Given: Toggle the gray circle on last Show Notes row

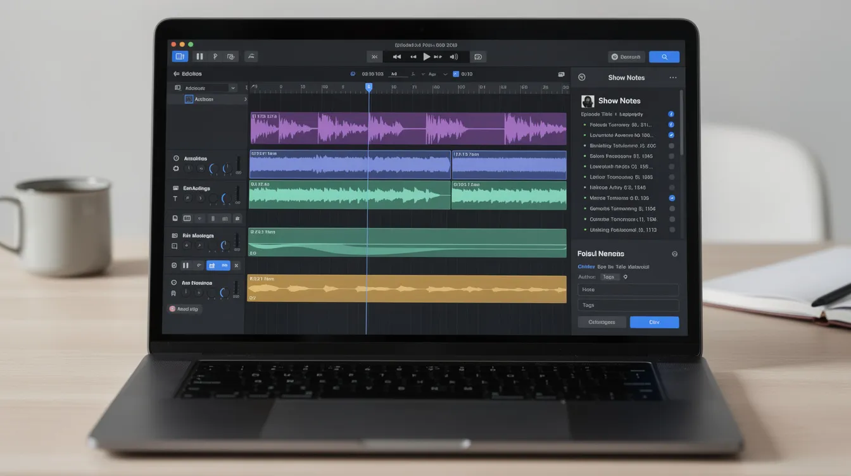Looking at the screenshot, I should coord(672,230).
